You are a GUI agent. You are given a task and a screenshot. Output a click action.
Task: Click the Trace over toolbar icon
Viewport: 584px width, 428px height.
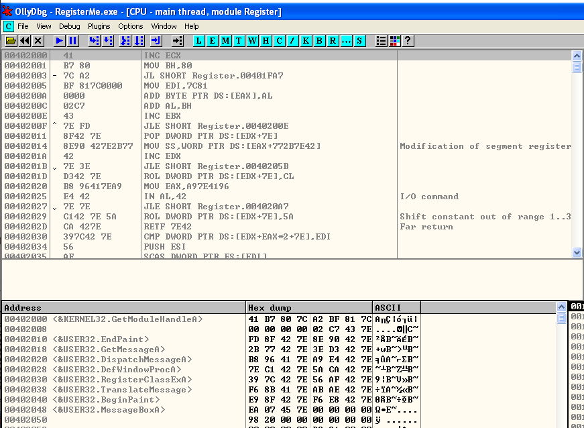(139, 41)
